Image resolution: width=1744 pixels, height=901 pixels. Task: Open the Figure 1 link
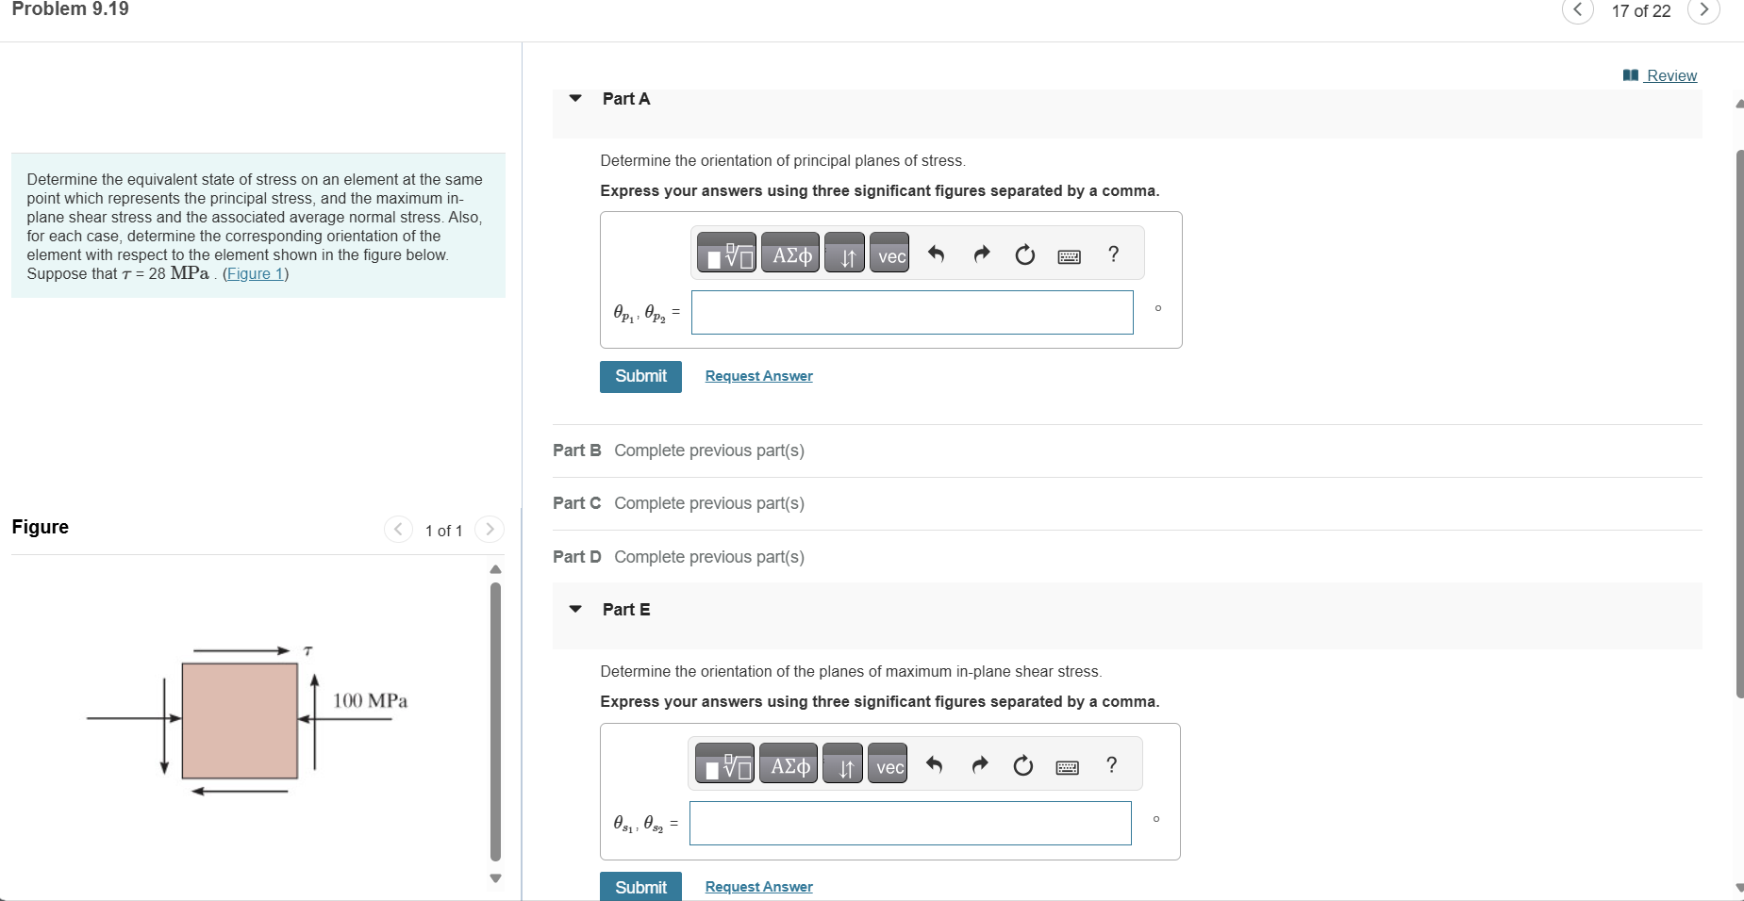[x=256, y=274]
